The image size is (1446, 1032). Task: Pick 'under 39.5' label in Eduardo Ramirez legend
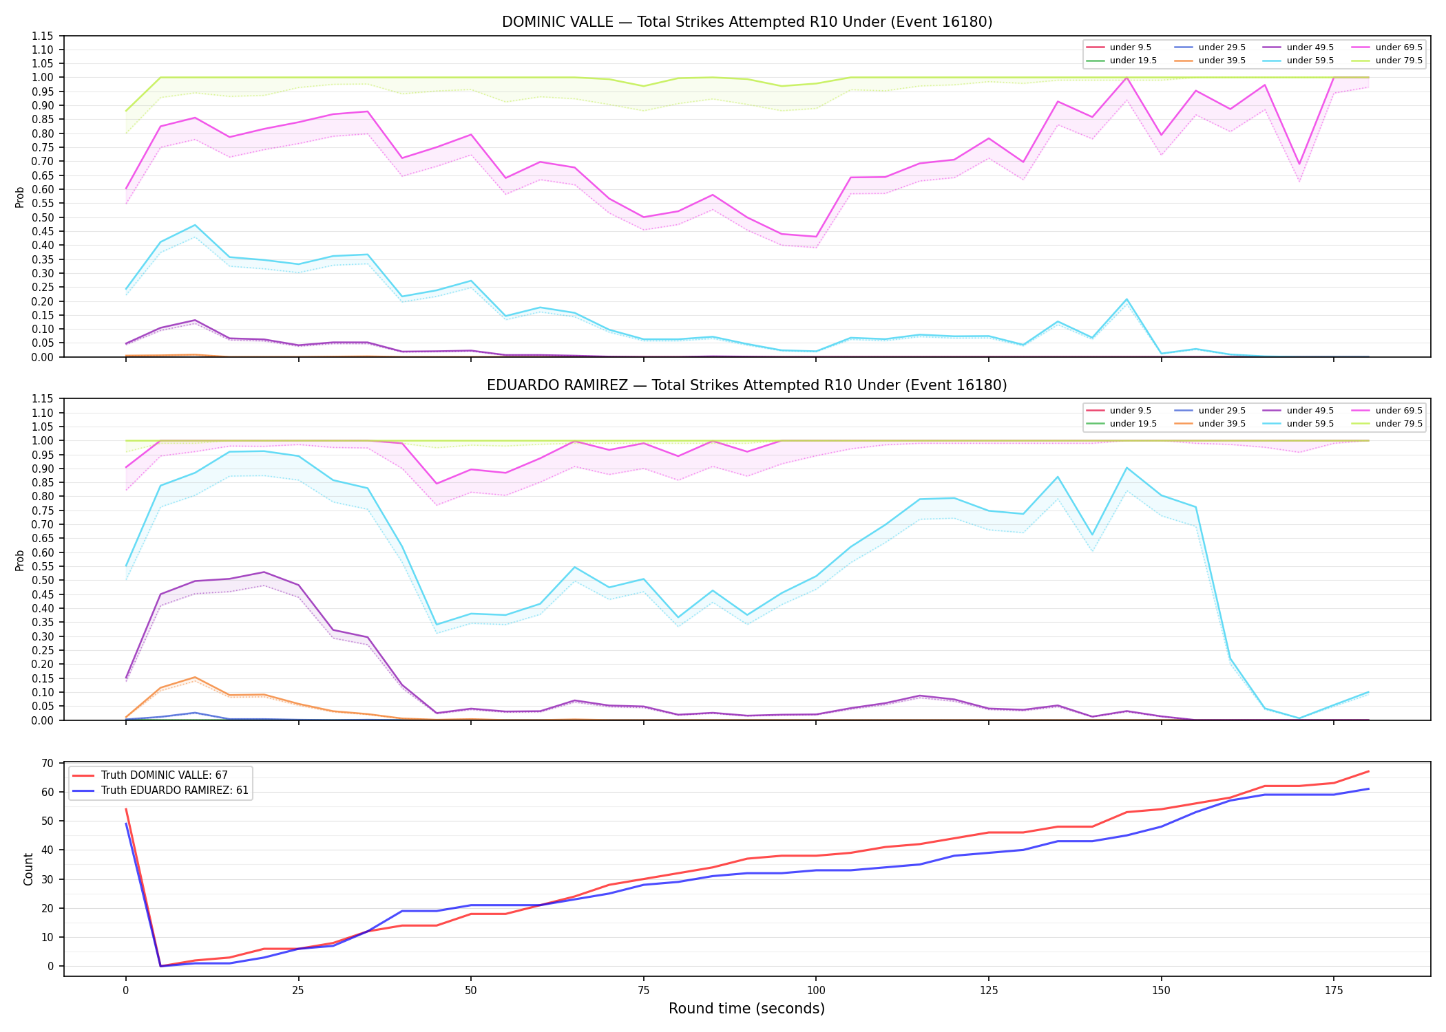[1222, 424]
